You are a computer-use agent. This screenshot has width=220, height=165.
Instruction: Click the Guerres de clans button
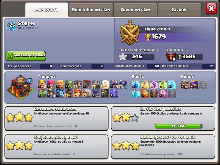[26, 56]
